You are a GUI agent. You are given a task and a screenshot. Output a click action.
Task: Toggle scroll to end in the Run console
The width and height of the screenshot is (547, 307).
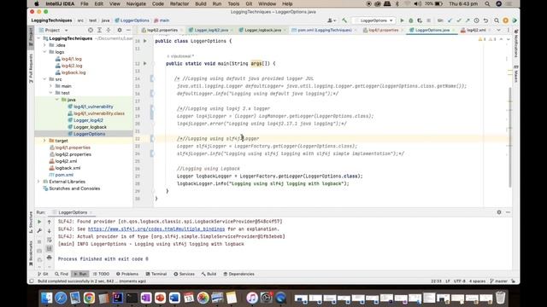coord(50,248)
